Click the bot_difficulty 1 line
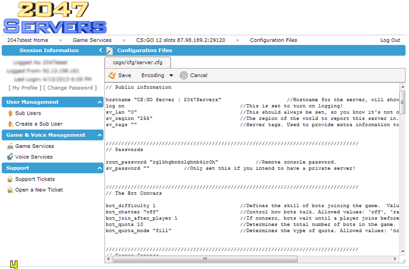This screenshot has height=269, width=410. point(252,206)
